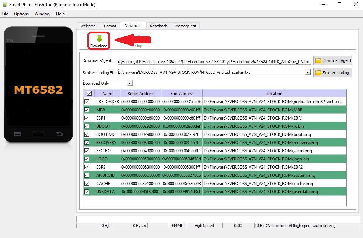Switch to the Format tab

pos(110,26)
